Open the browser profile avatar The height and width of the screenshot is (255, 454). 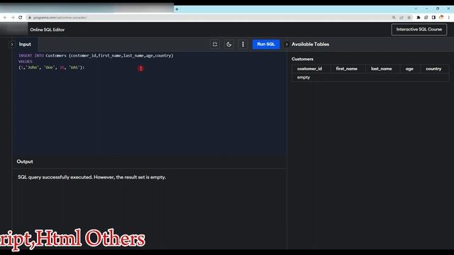coord(441,17)
